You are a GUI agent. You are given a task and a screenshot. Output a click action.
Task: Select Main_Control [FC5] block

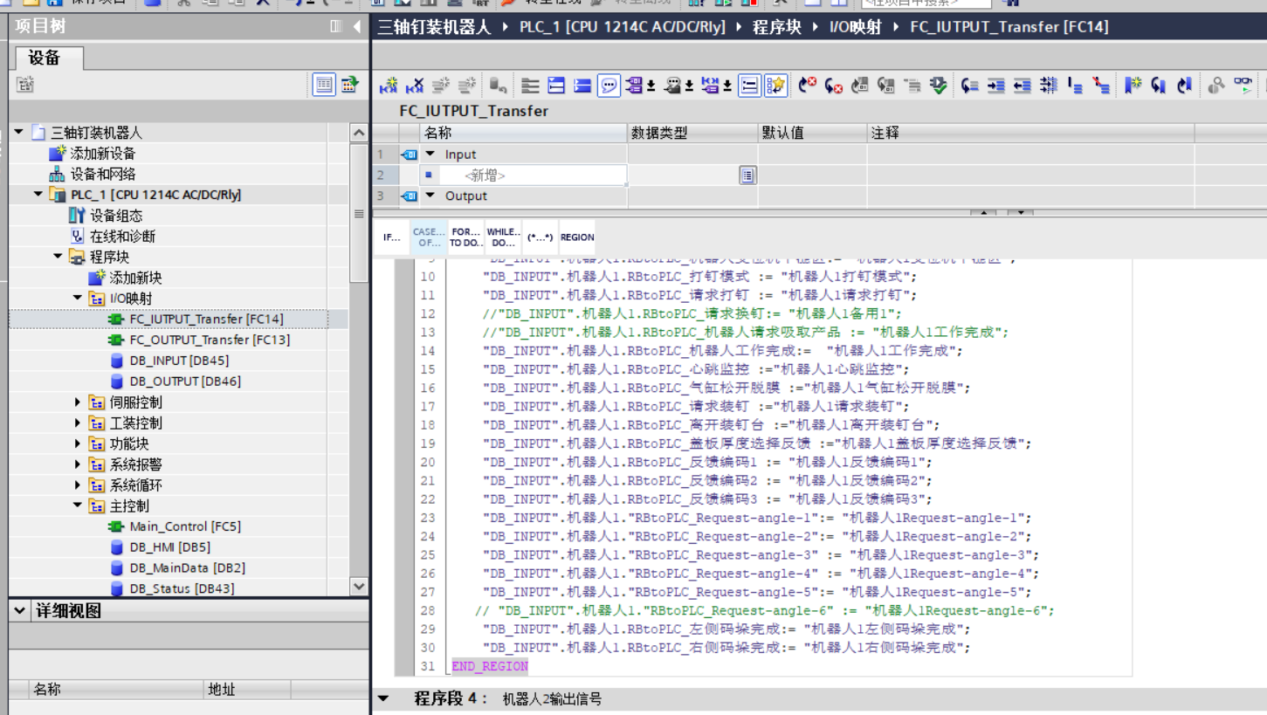[185, 526]
